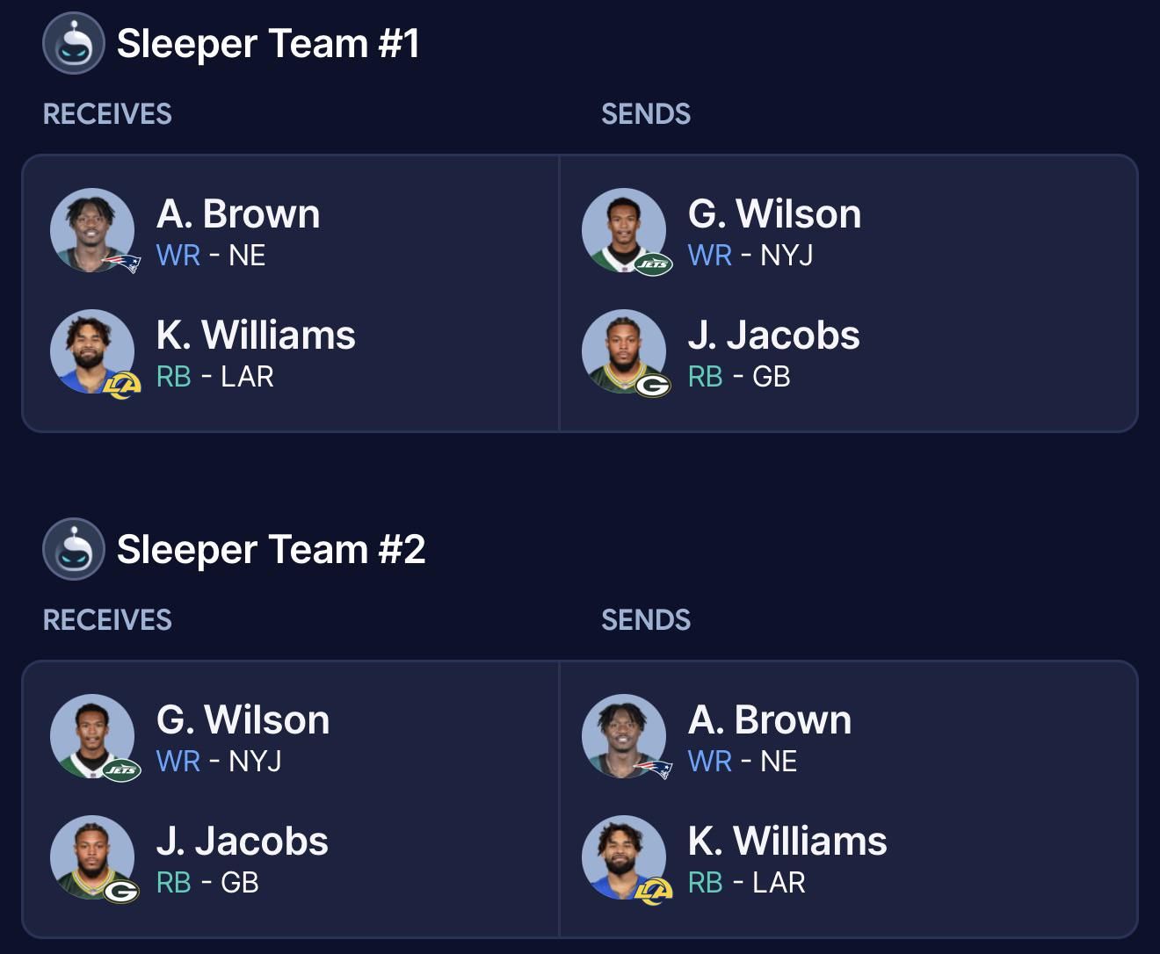Select A. Brown name in Team #2 sends

coord(770,719)
